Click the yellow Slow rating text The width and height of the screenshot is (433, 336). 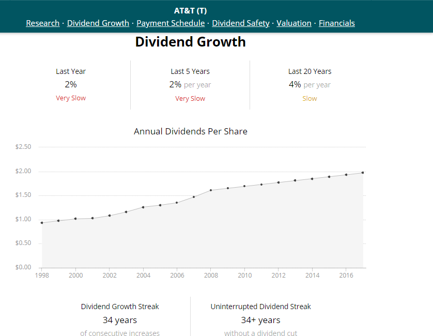310,99
